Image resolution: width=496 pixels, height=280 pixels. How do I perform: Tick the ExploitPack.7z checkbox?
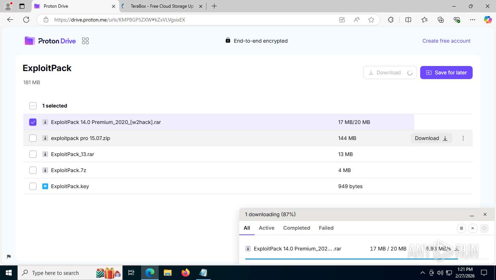(33, 170)
